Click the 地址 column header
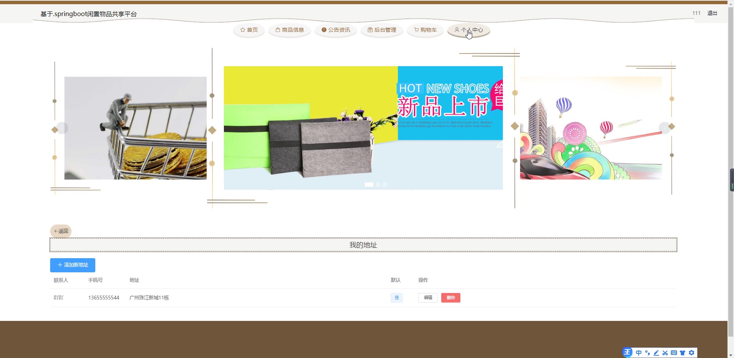The height and width of the screenshot is (358, 734). click(x=134, y=280)
